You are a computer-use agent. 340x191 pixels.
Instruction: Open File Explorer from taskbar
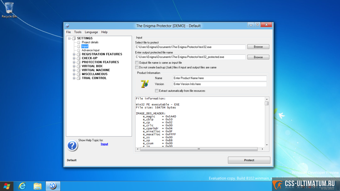pyautogui.click(x=37, y=186)
